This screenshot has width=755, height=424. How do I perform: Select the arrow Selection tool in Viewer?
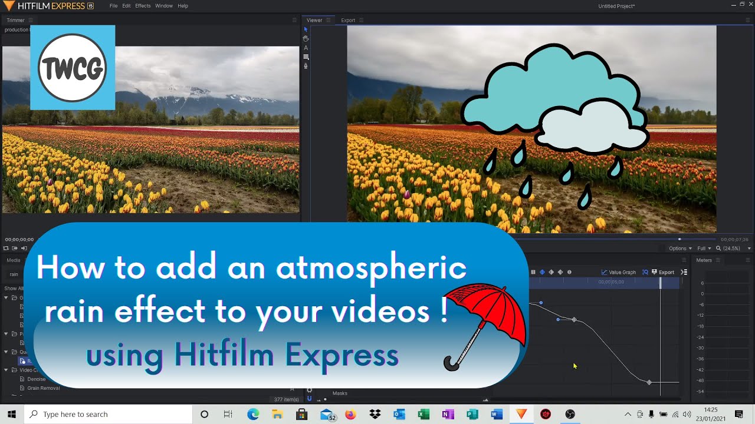[x=306, y=29]
